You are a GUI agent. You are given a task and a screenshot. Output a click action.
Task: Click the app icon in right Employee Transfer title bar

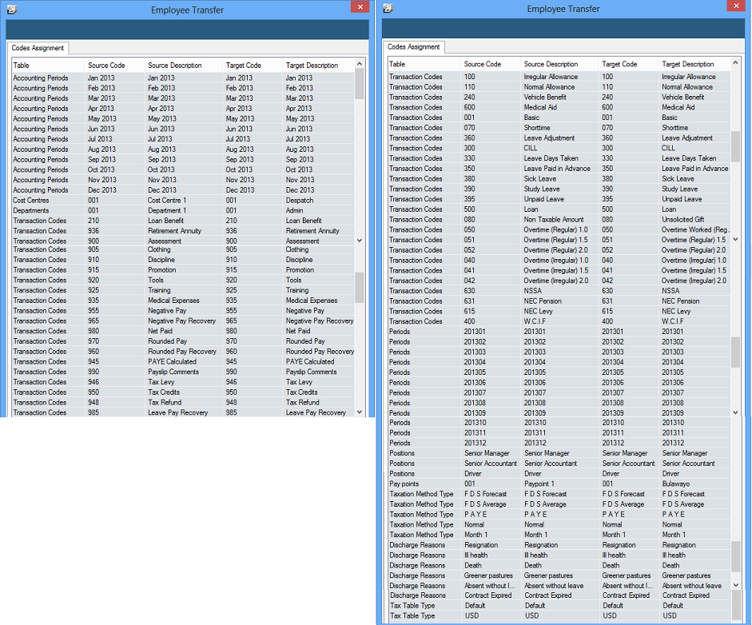click(x=388, y=9)
